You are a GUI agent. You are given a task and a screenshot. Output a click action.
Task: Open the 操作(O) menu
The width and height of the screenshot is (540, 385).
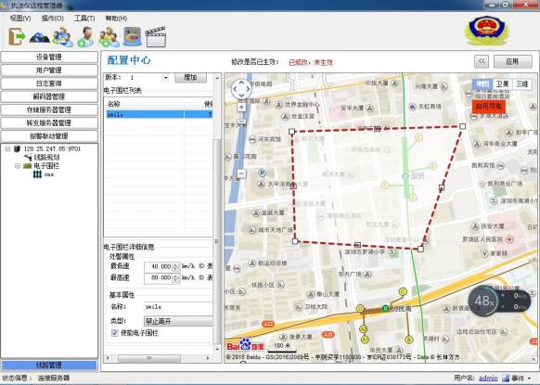[52, 19]
